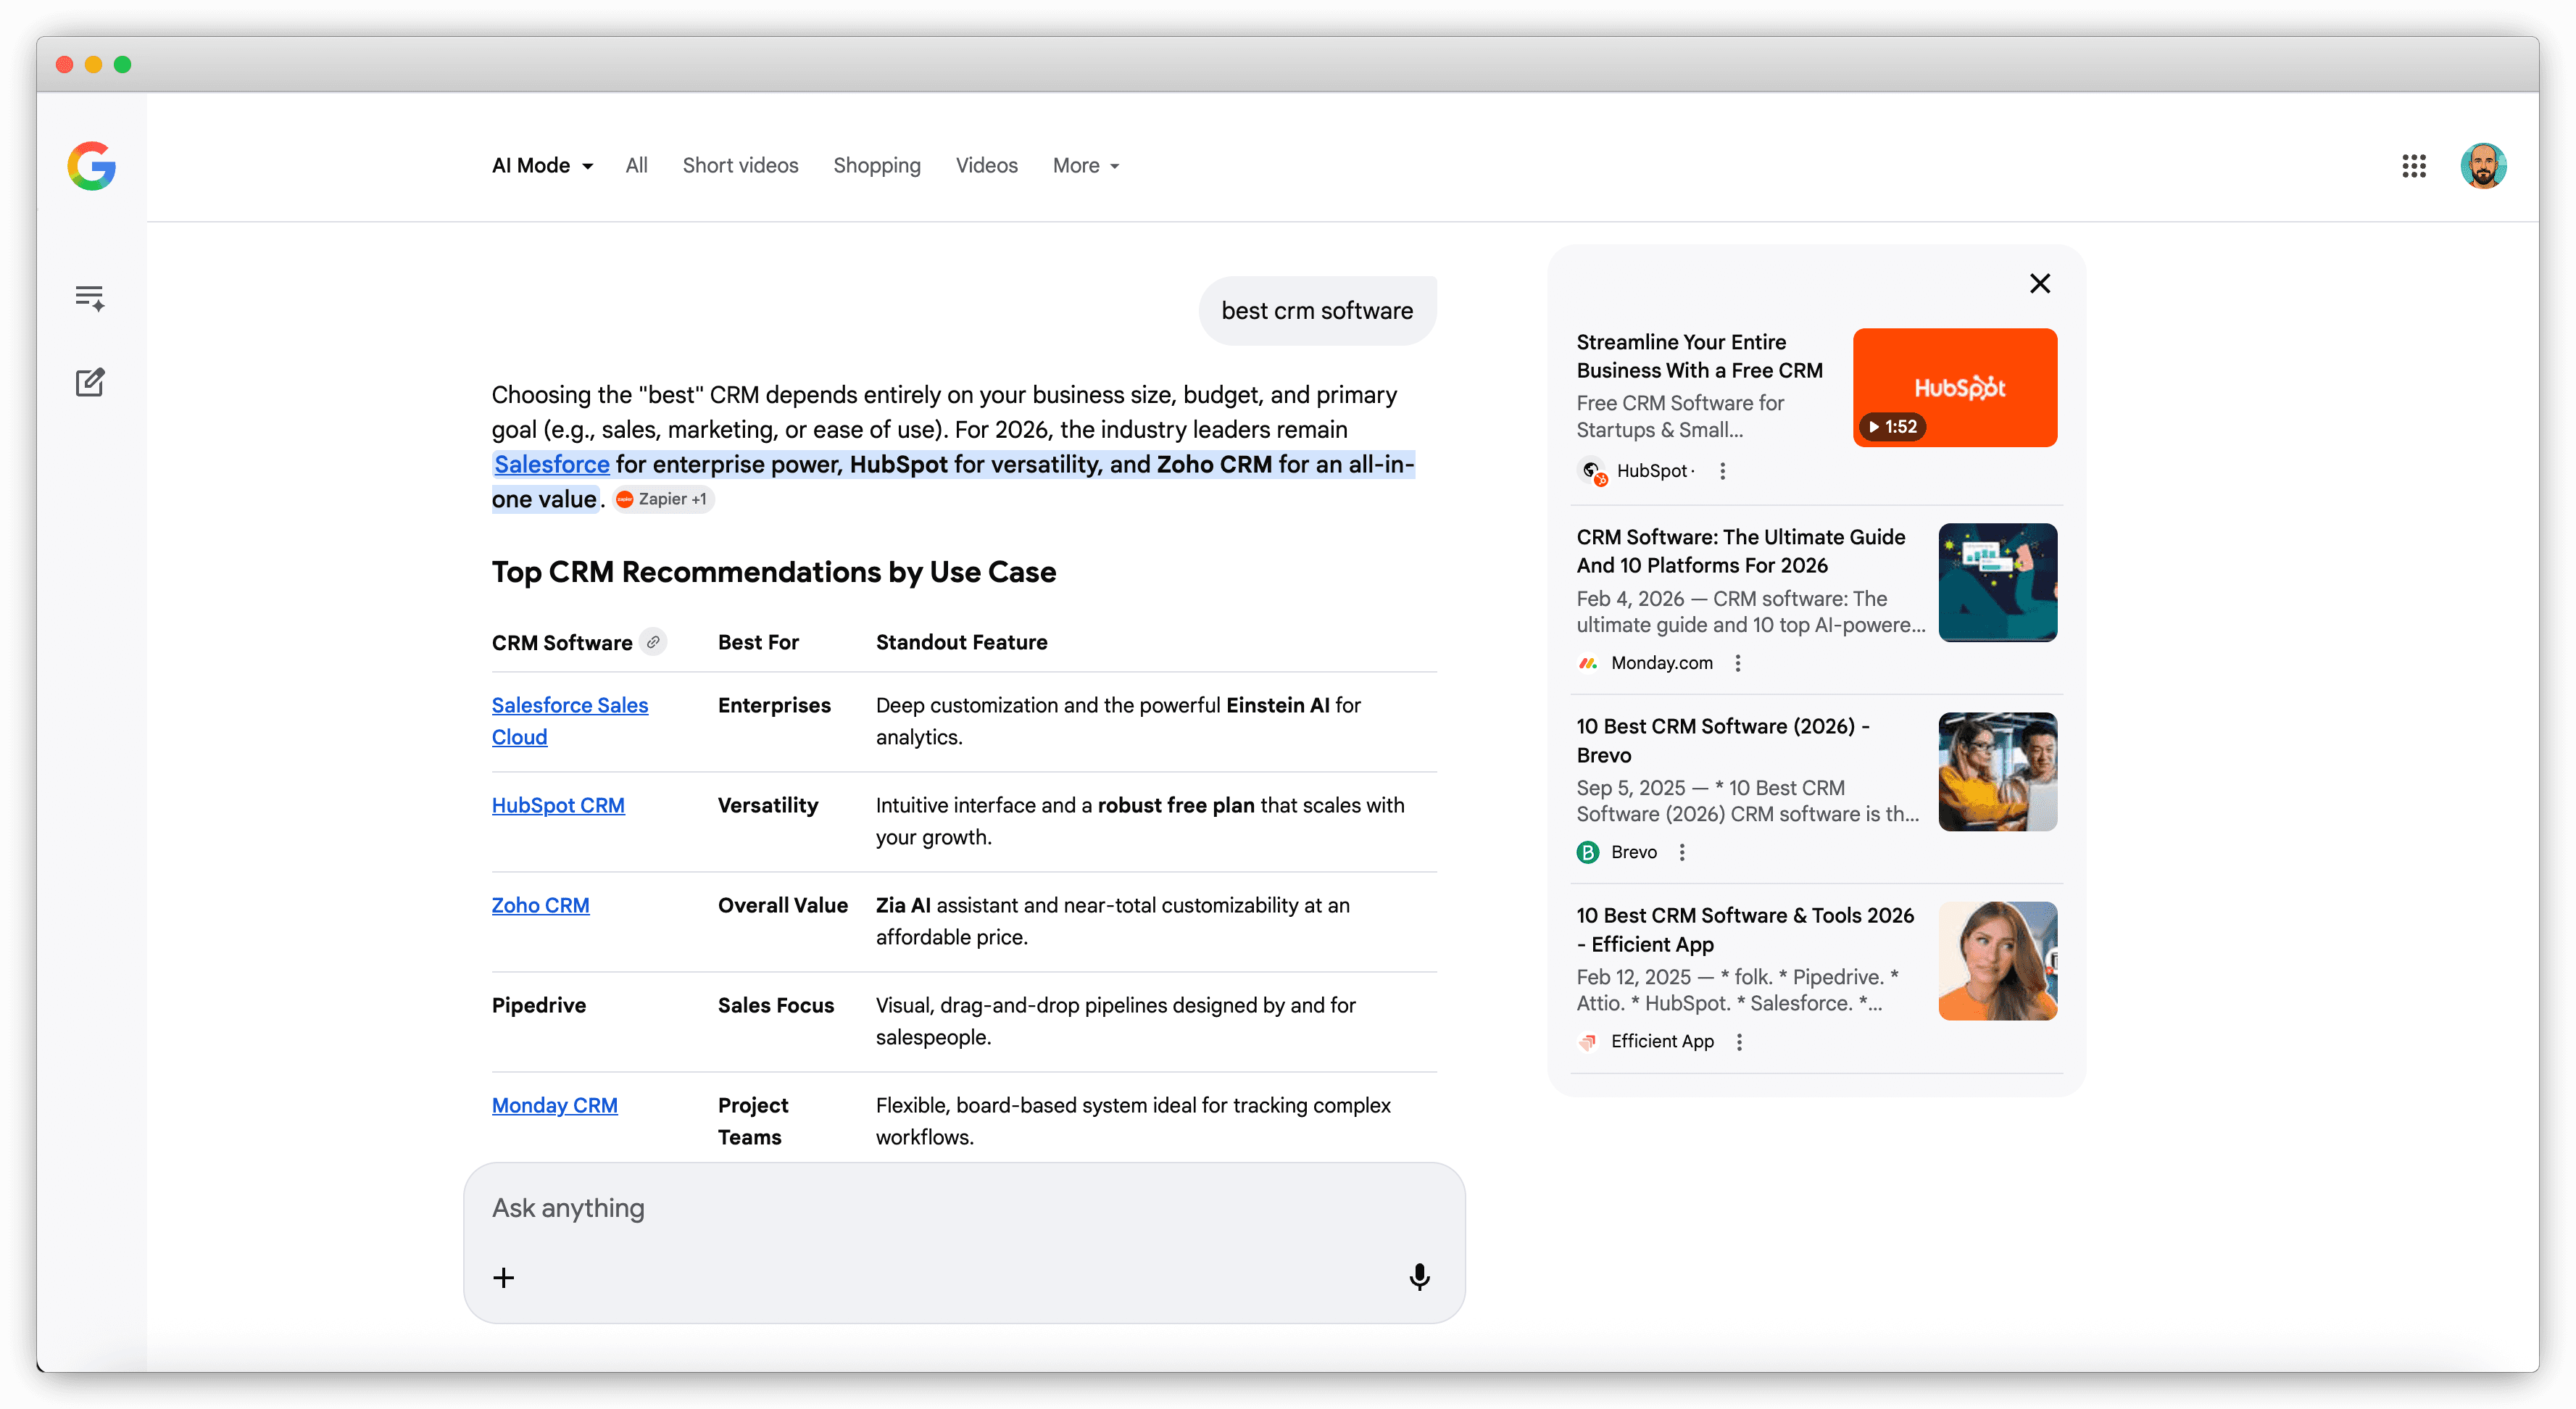Expand the More search filters menu
The height and width of the screenshot is (1409, 2576).
point(1085,166)
